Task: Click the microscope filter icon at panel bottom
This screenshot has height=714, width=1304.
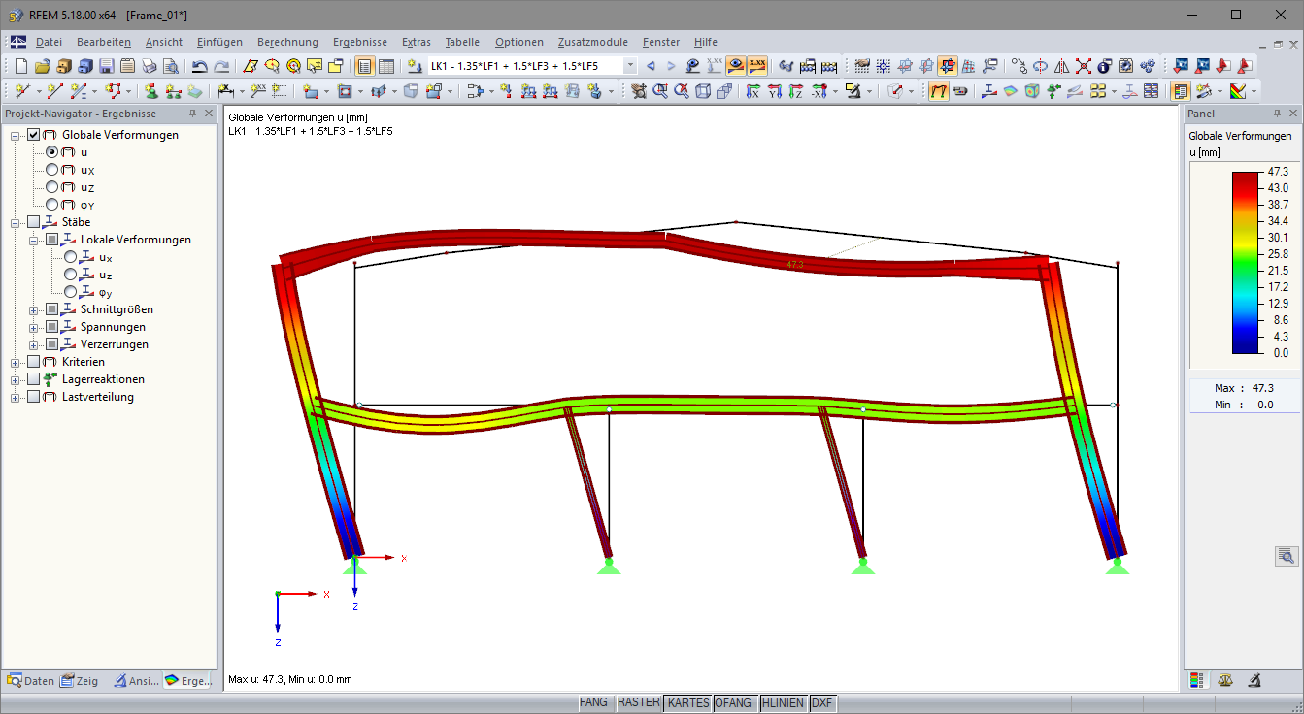Action: (x=1254, y=680)
